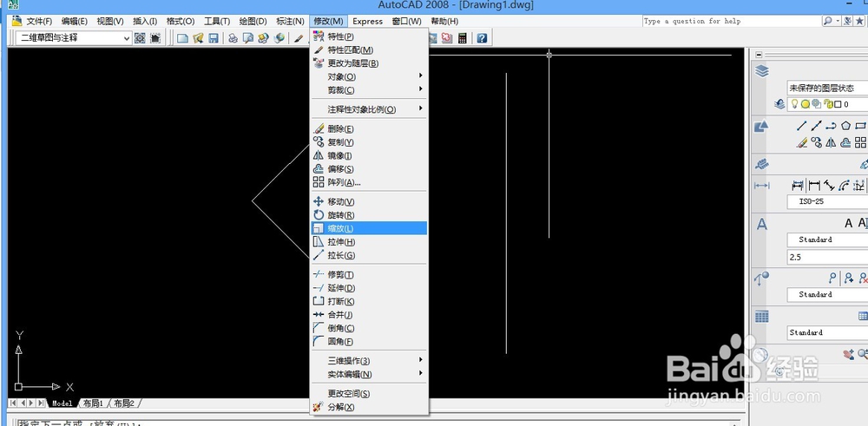Viewport: 868px width, 426px height.
Task: Switch to the 布局2 layout tab
Action: click(x=124, y=403)
